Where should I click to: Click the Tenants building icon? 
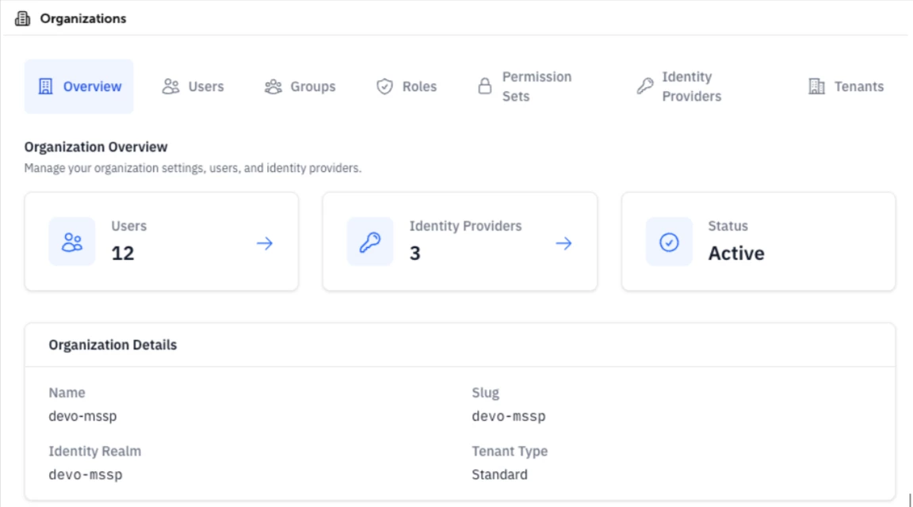pyautogui.click(x=816, y=86)
